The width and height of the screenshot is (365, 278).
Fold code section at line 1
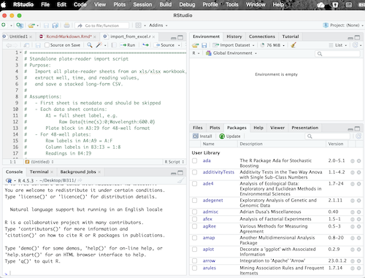click(x=20, y=53)
